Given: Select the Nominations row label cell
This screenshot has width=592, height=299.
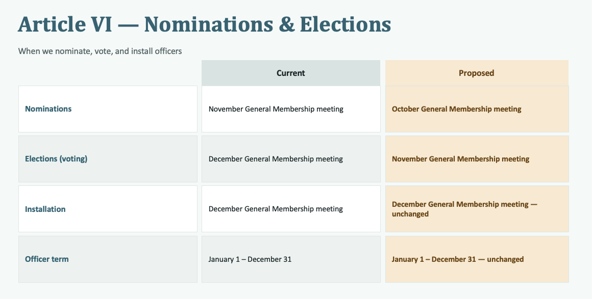Looking at the screenshot, I should (108, 109).
